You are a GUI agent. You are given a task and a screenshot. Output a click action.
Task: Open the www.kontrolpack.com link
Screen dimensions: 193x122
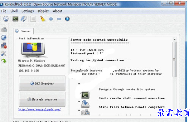point(39,109)
